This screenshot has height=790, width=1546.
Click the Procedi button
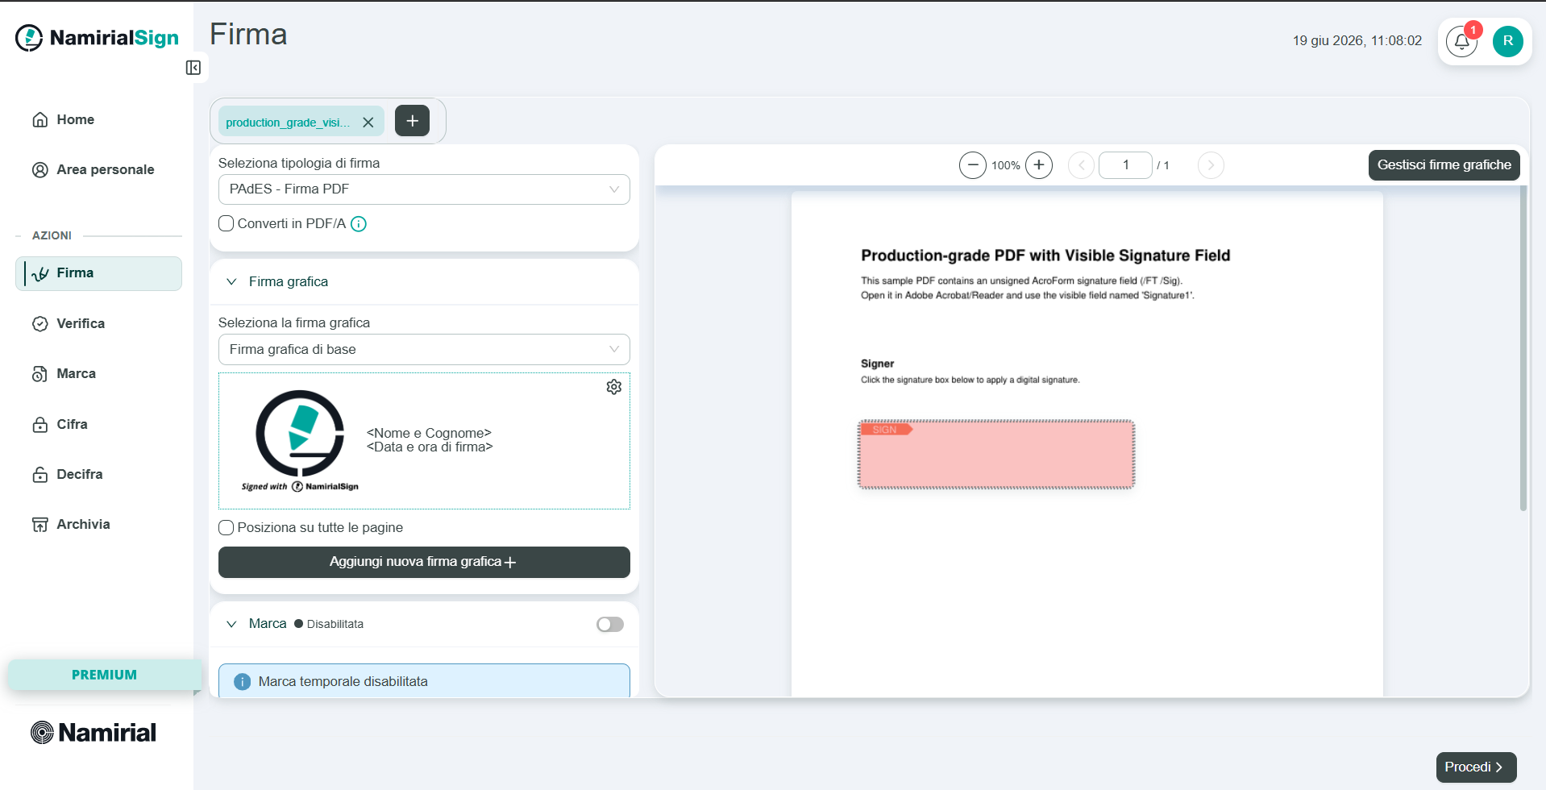[1476, 767]
